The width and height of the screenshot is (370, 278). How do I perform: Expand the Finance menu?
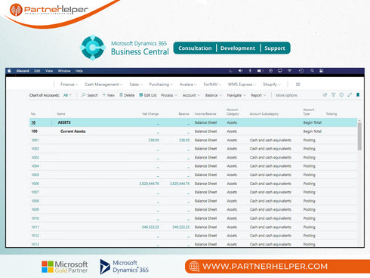tap(69, 85)
